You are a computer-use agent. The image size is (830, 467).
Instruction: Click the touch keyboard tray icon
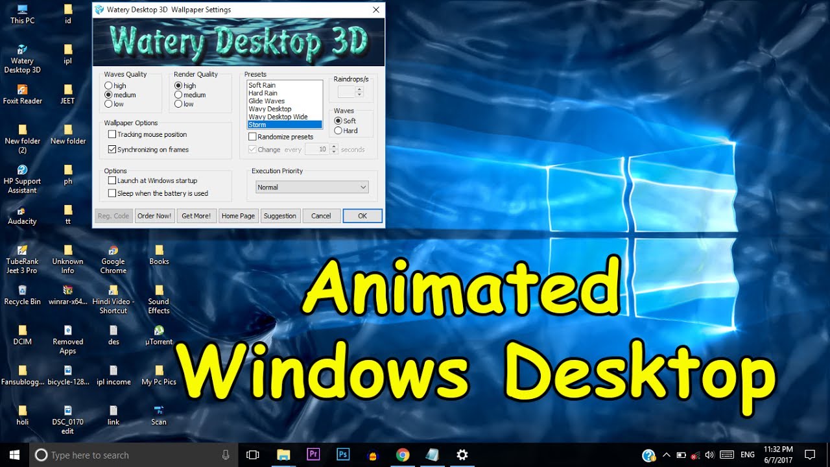[x=727, y=455]
